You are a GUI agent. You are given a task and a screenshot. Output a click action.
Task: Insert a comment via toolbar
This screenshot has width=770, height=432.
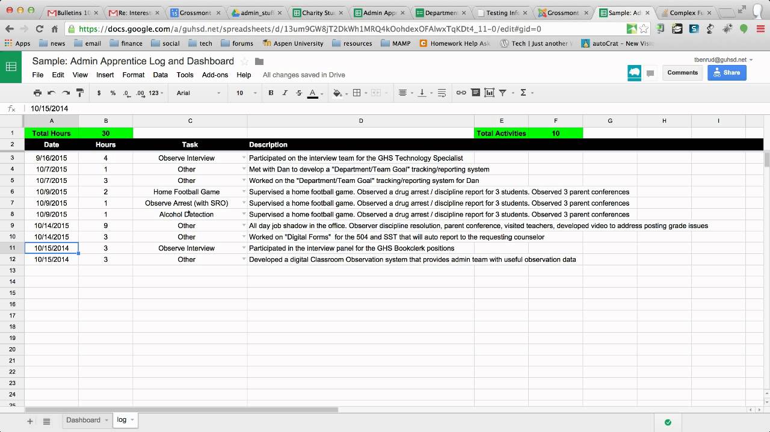point(475,93)
